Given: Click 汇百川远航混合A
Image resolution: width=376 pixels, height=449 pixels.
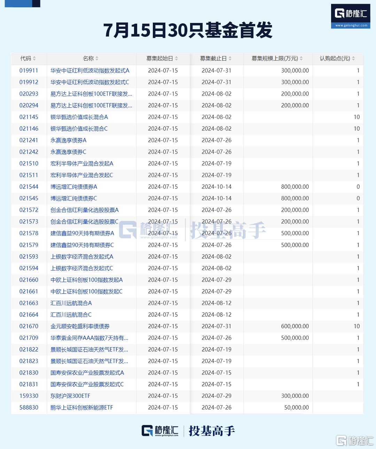Looking at the screenshot, I should [71, 303].
